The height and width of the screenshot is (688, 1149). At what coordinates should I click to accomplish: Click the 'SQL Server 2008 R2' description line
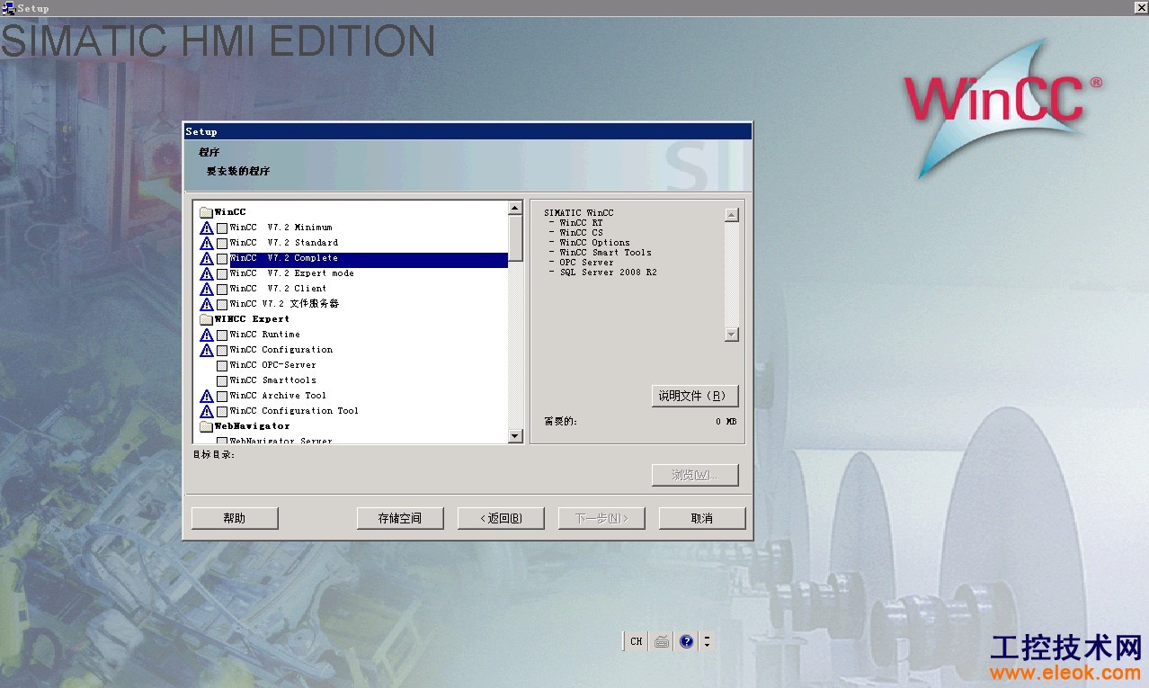pos(608,273)
